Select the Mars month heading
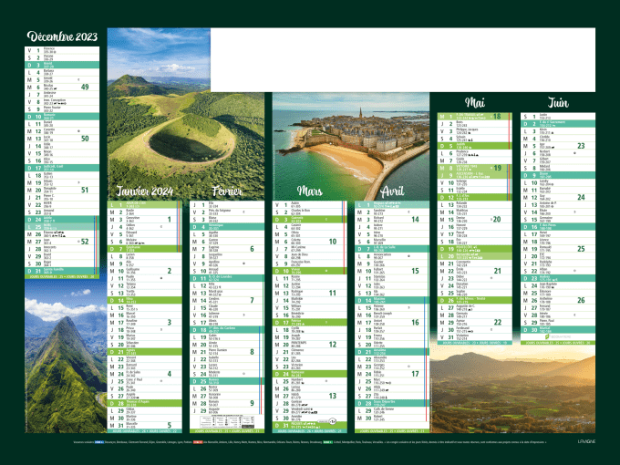This screenshot has height=465, width=620. click(x=310, y=192)
